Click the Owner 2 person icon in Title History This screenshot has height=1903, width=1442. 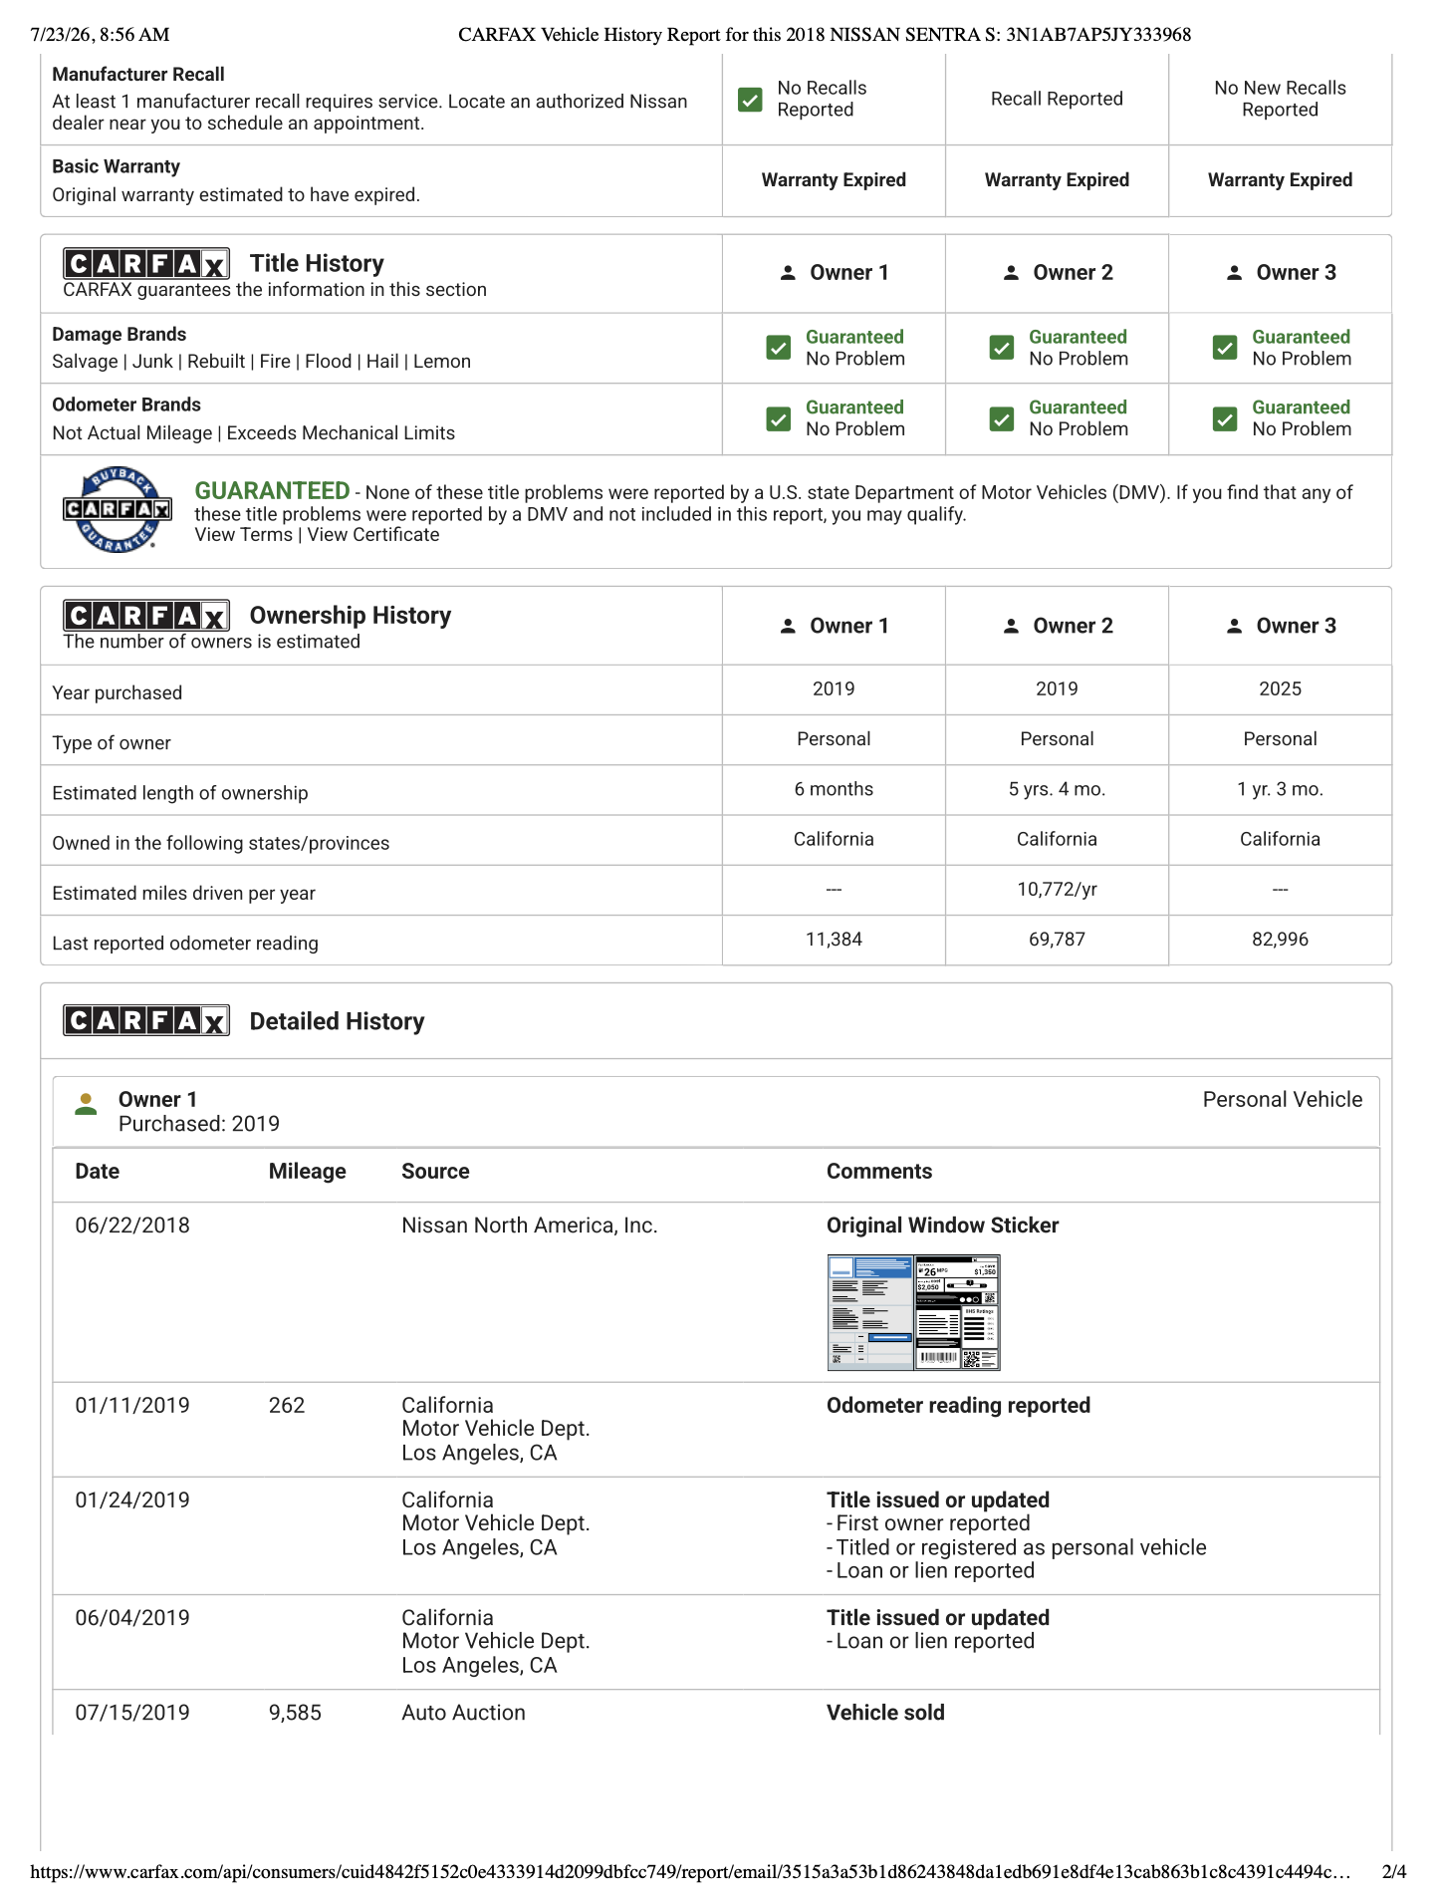(1011, 273)
